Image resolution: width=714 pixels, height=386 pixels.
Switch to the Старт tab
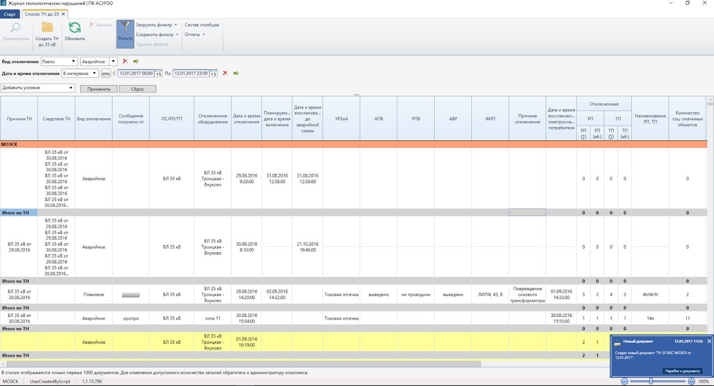pyautogui.click(x=10, y=14)
